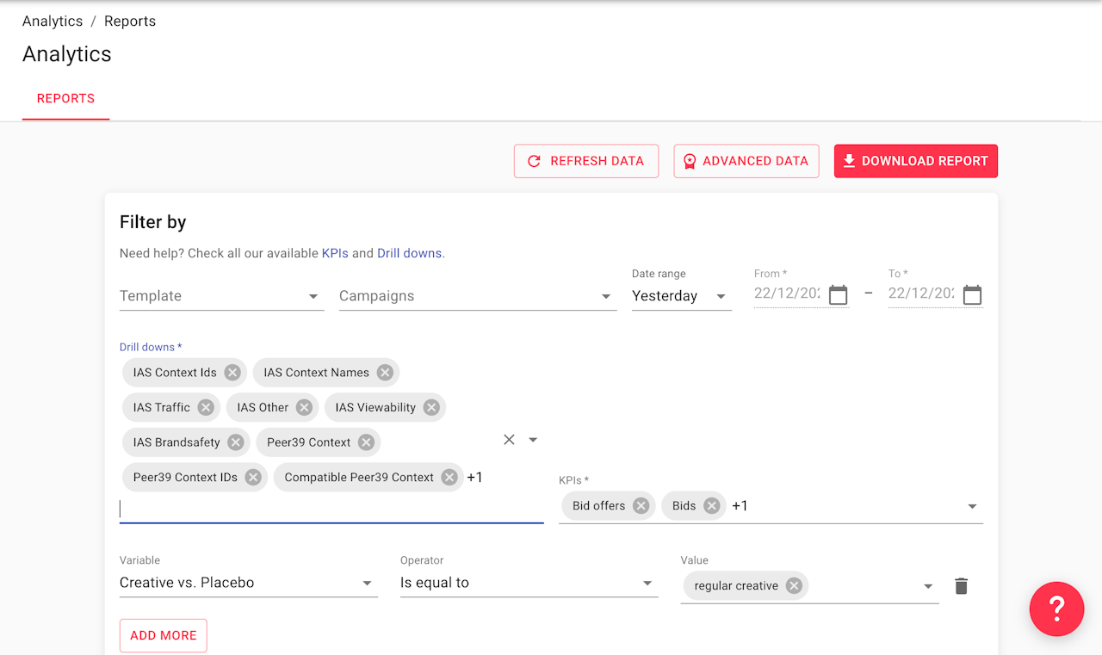This screenshot has height=655, width=1102.
Task: Remove the Peer39 Context chip
Action: [x=366, y=442]
